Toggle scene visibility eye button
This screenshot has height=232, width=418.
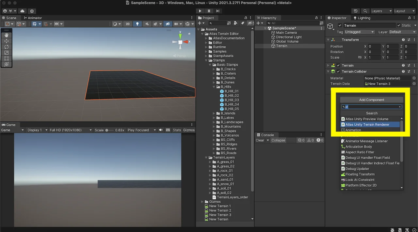[x=168, y=24]
